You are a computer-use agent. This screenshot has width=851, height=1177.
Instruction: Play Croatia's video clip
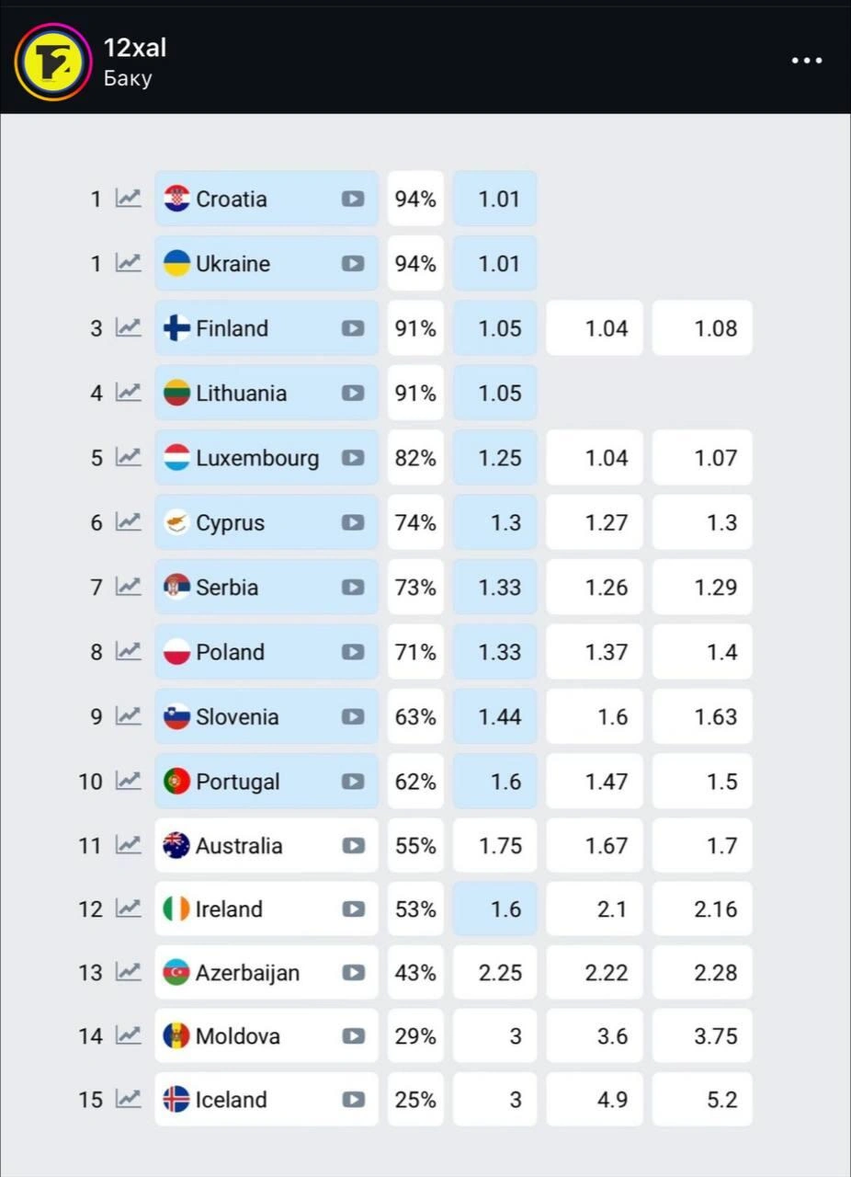click(x=353, y=199)
